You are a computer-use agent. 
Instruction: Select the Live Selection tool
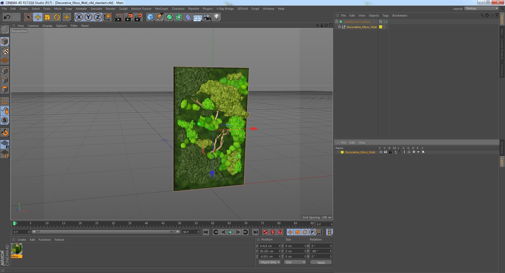click(28, 17)
